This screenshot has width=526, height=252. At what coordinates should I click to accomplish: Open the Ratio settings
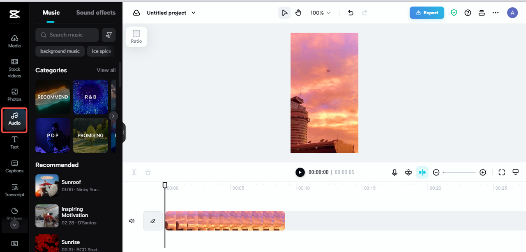click(136, 37)
